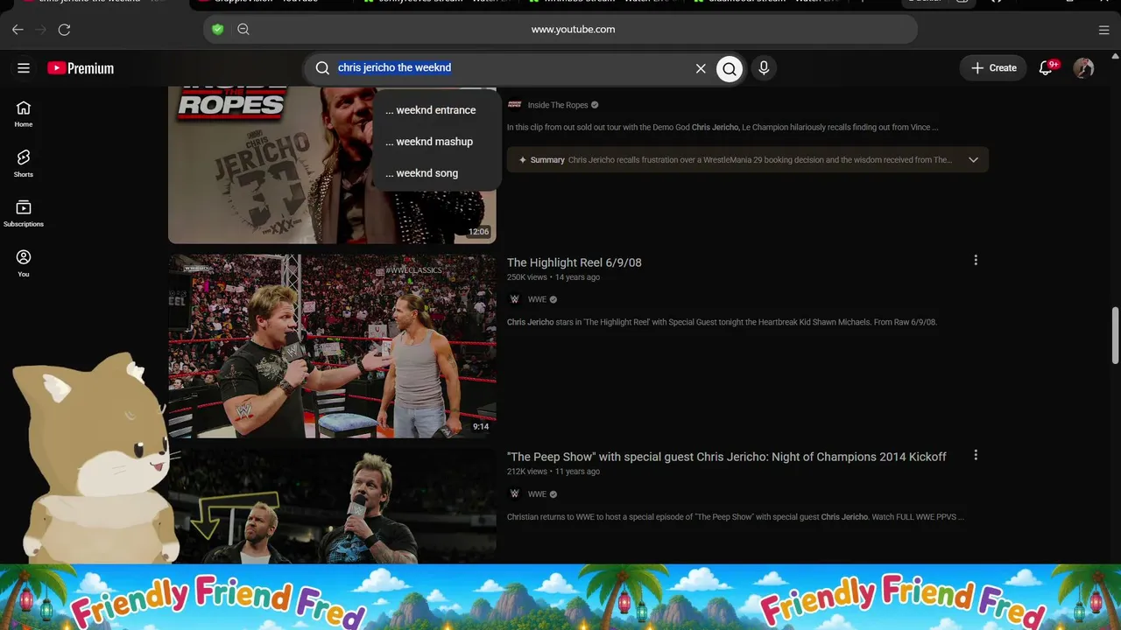The width and height of the screenshot is (1121, 630).
Task: Open Shorts in the sidebar
Action: pos(24,164)
